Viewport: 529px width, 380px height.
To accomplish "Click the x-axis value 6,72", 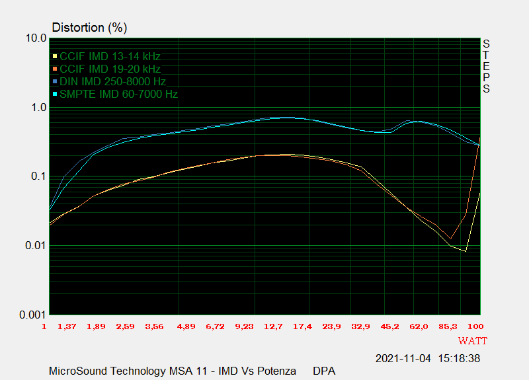I will click(215, 326).
